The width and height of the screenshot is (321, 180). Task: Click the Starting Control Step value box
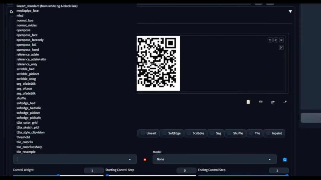[187, 170]
